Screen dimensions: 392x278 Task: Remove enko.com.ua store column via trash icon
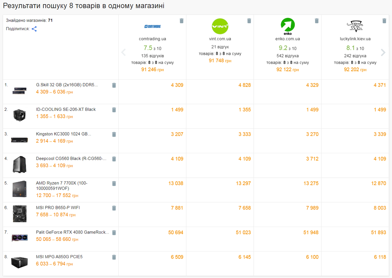tap(317, 21)
